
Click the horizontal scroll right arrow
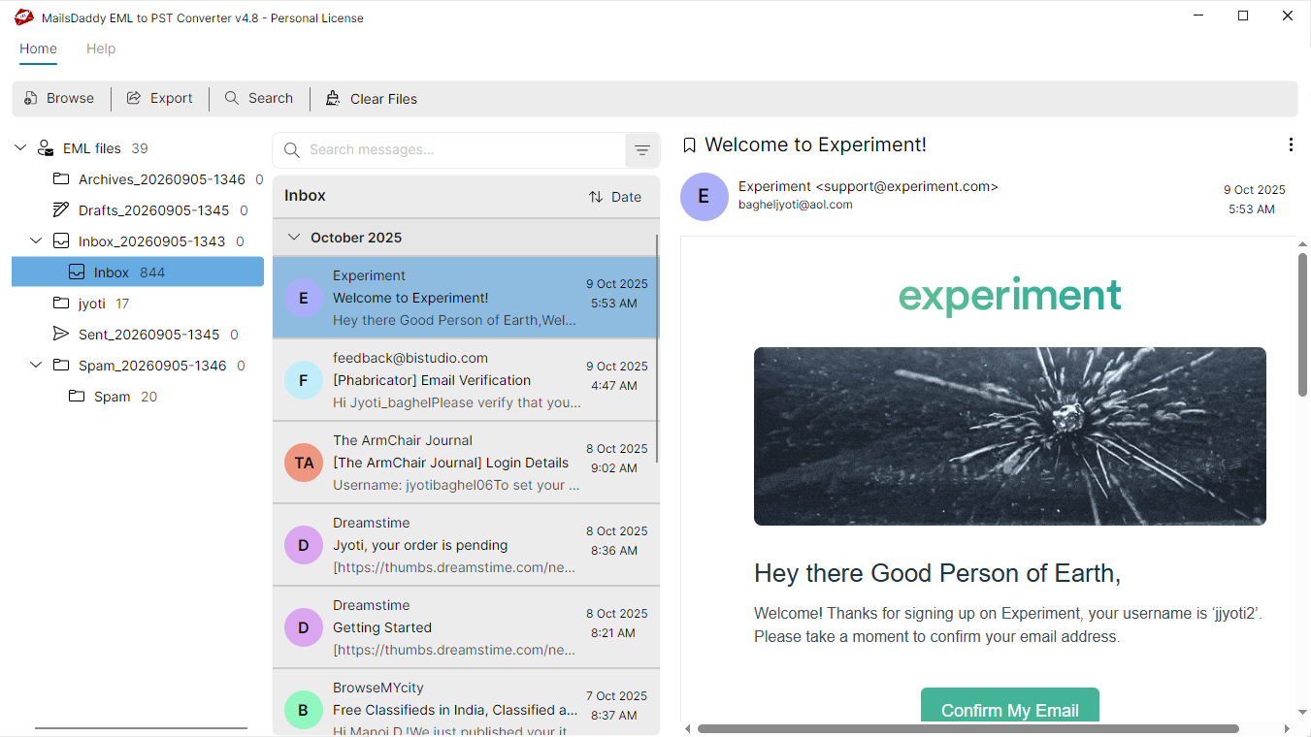pyautogui.click(x=1288, y=728)
